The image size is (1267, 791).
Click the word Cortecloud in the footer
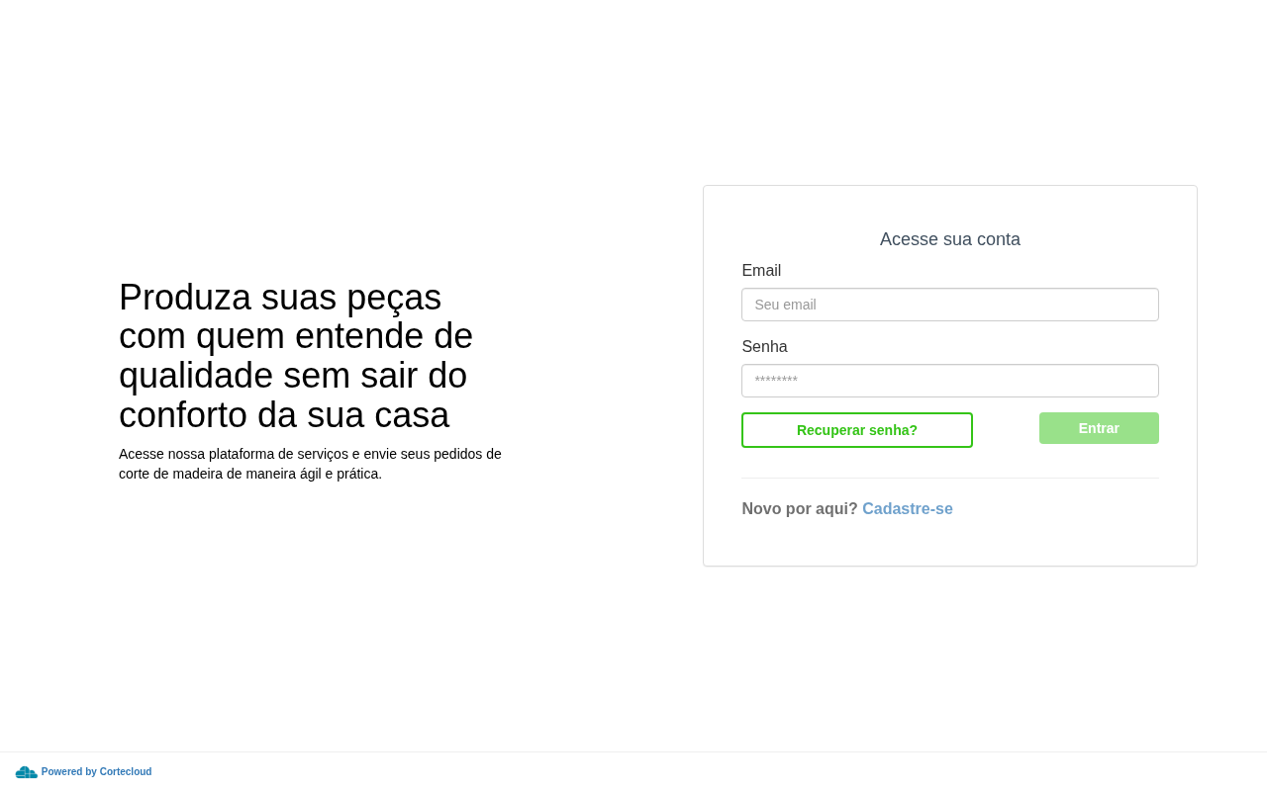[x=126, y=772]
